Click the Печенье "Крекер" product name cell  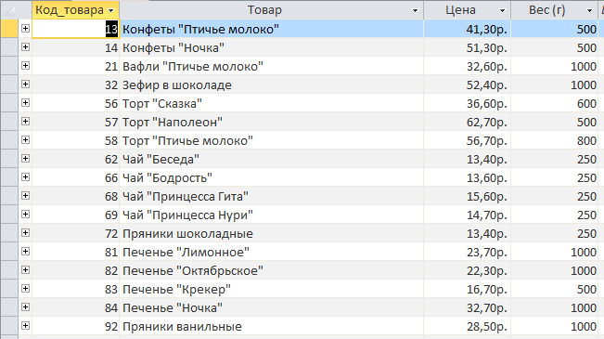tap(271, 289)
